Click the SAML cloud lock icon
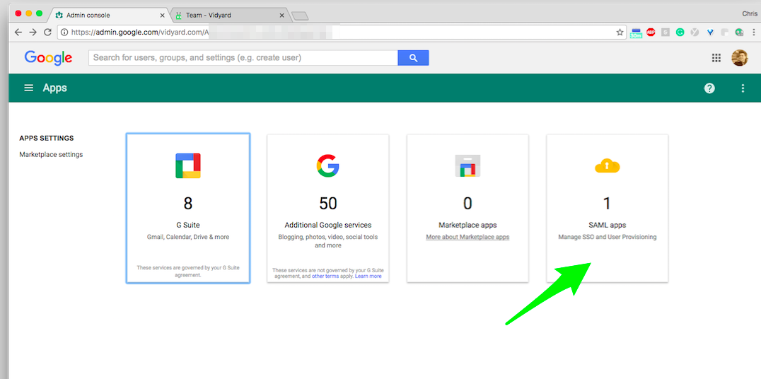761x379 pixels. click(x=607, y=166)
